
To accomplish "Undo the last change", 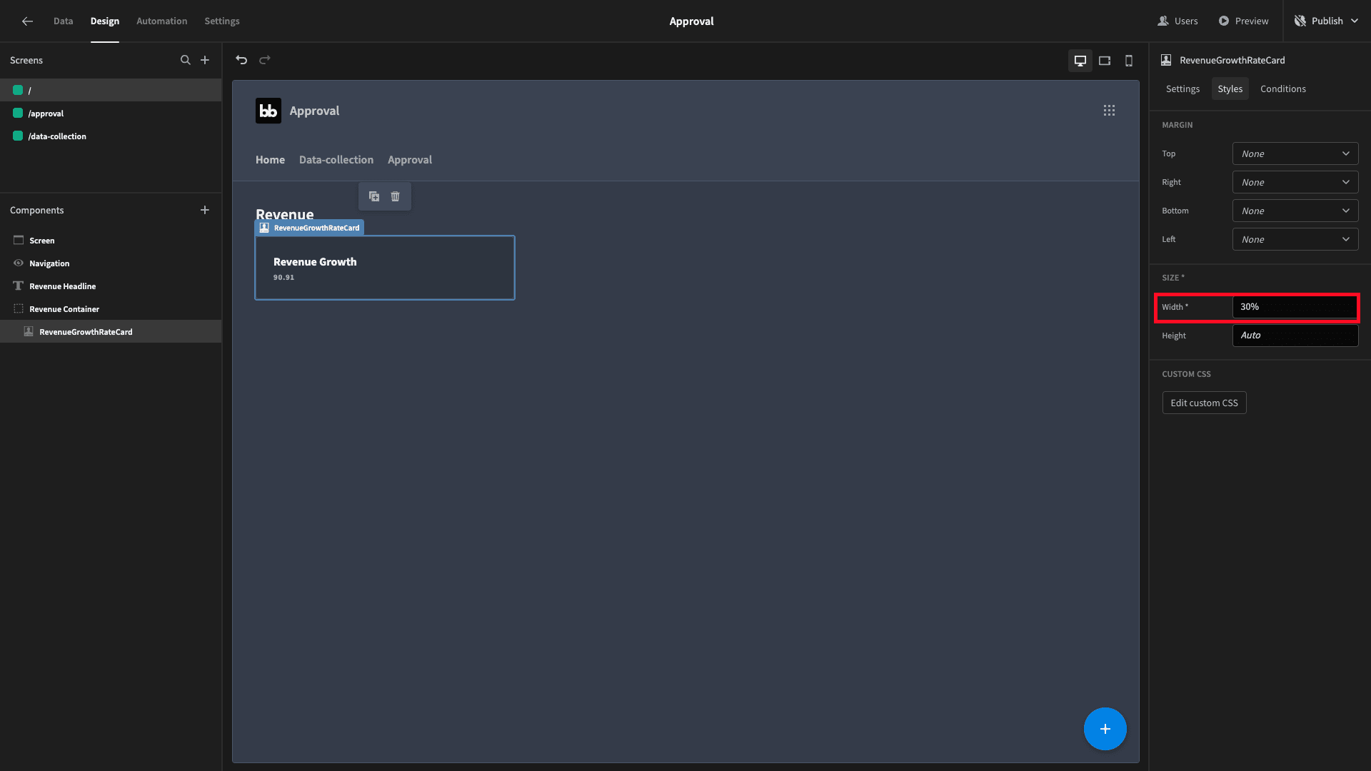I will tap(241, 60).
